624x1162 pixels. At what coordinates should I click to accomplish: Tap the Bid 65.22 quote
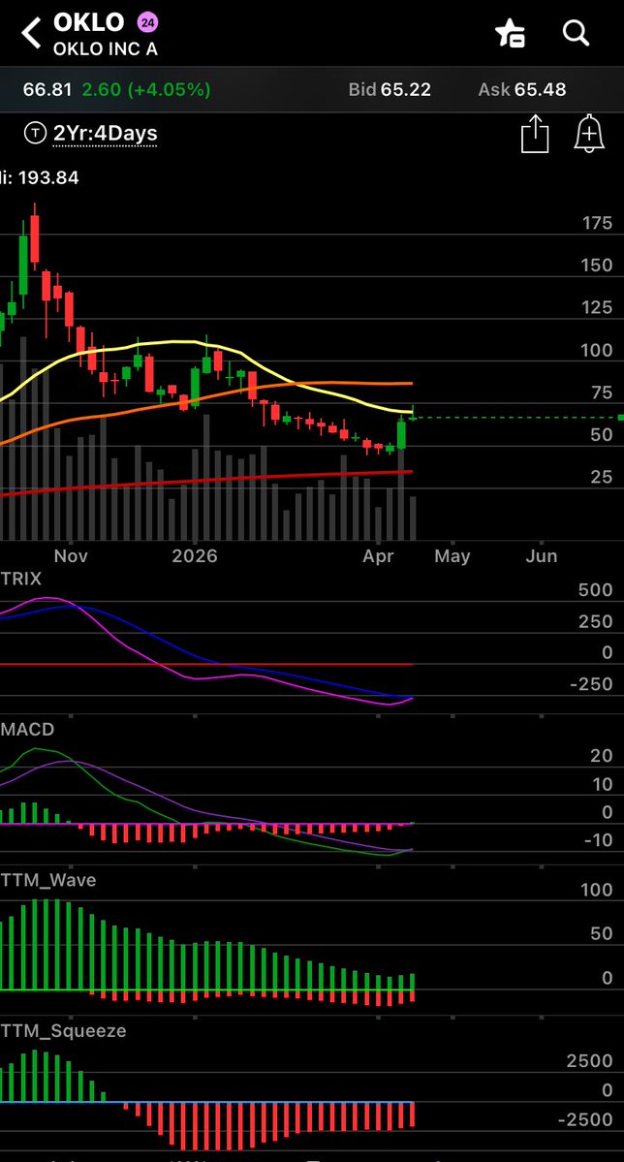pos(390,90)
